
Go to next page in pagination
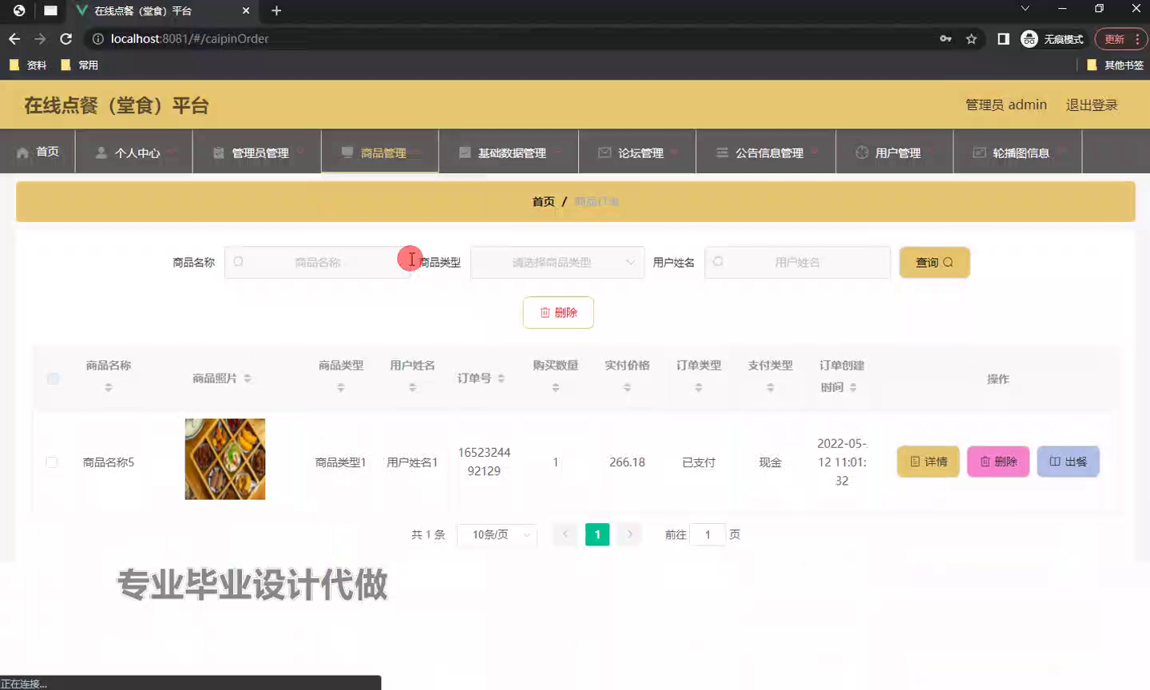coord(629,534)
